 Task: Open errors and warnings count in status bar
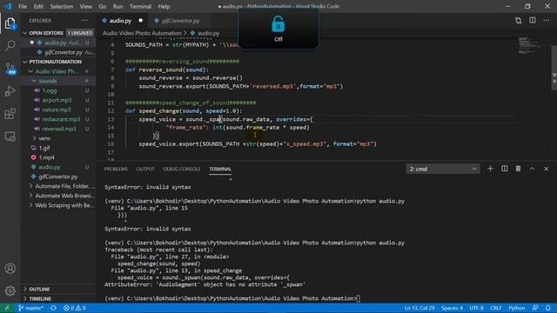74,308
